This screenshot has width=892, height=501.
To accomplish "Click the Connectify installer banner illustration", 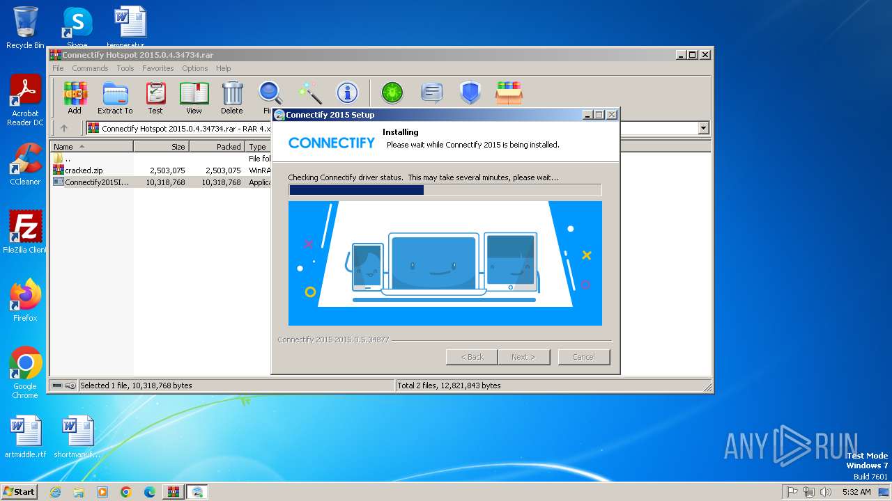I will pos(445,263).
